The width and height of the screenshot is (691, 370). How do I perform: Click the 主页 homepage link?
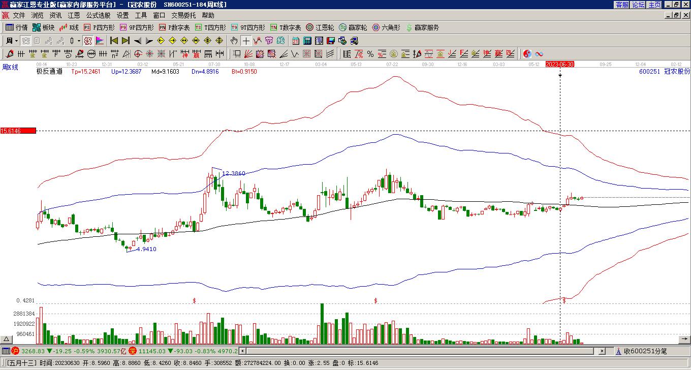click(x=654, y=5)
